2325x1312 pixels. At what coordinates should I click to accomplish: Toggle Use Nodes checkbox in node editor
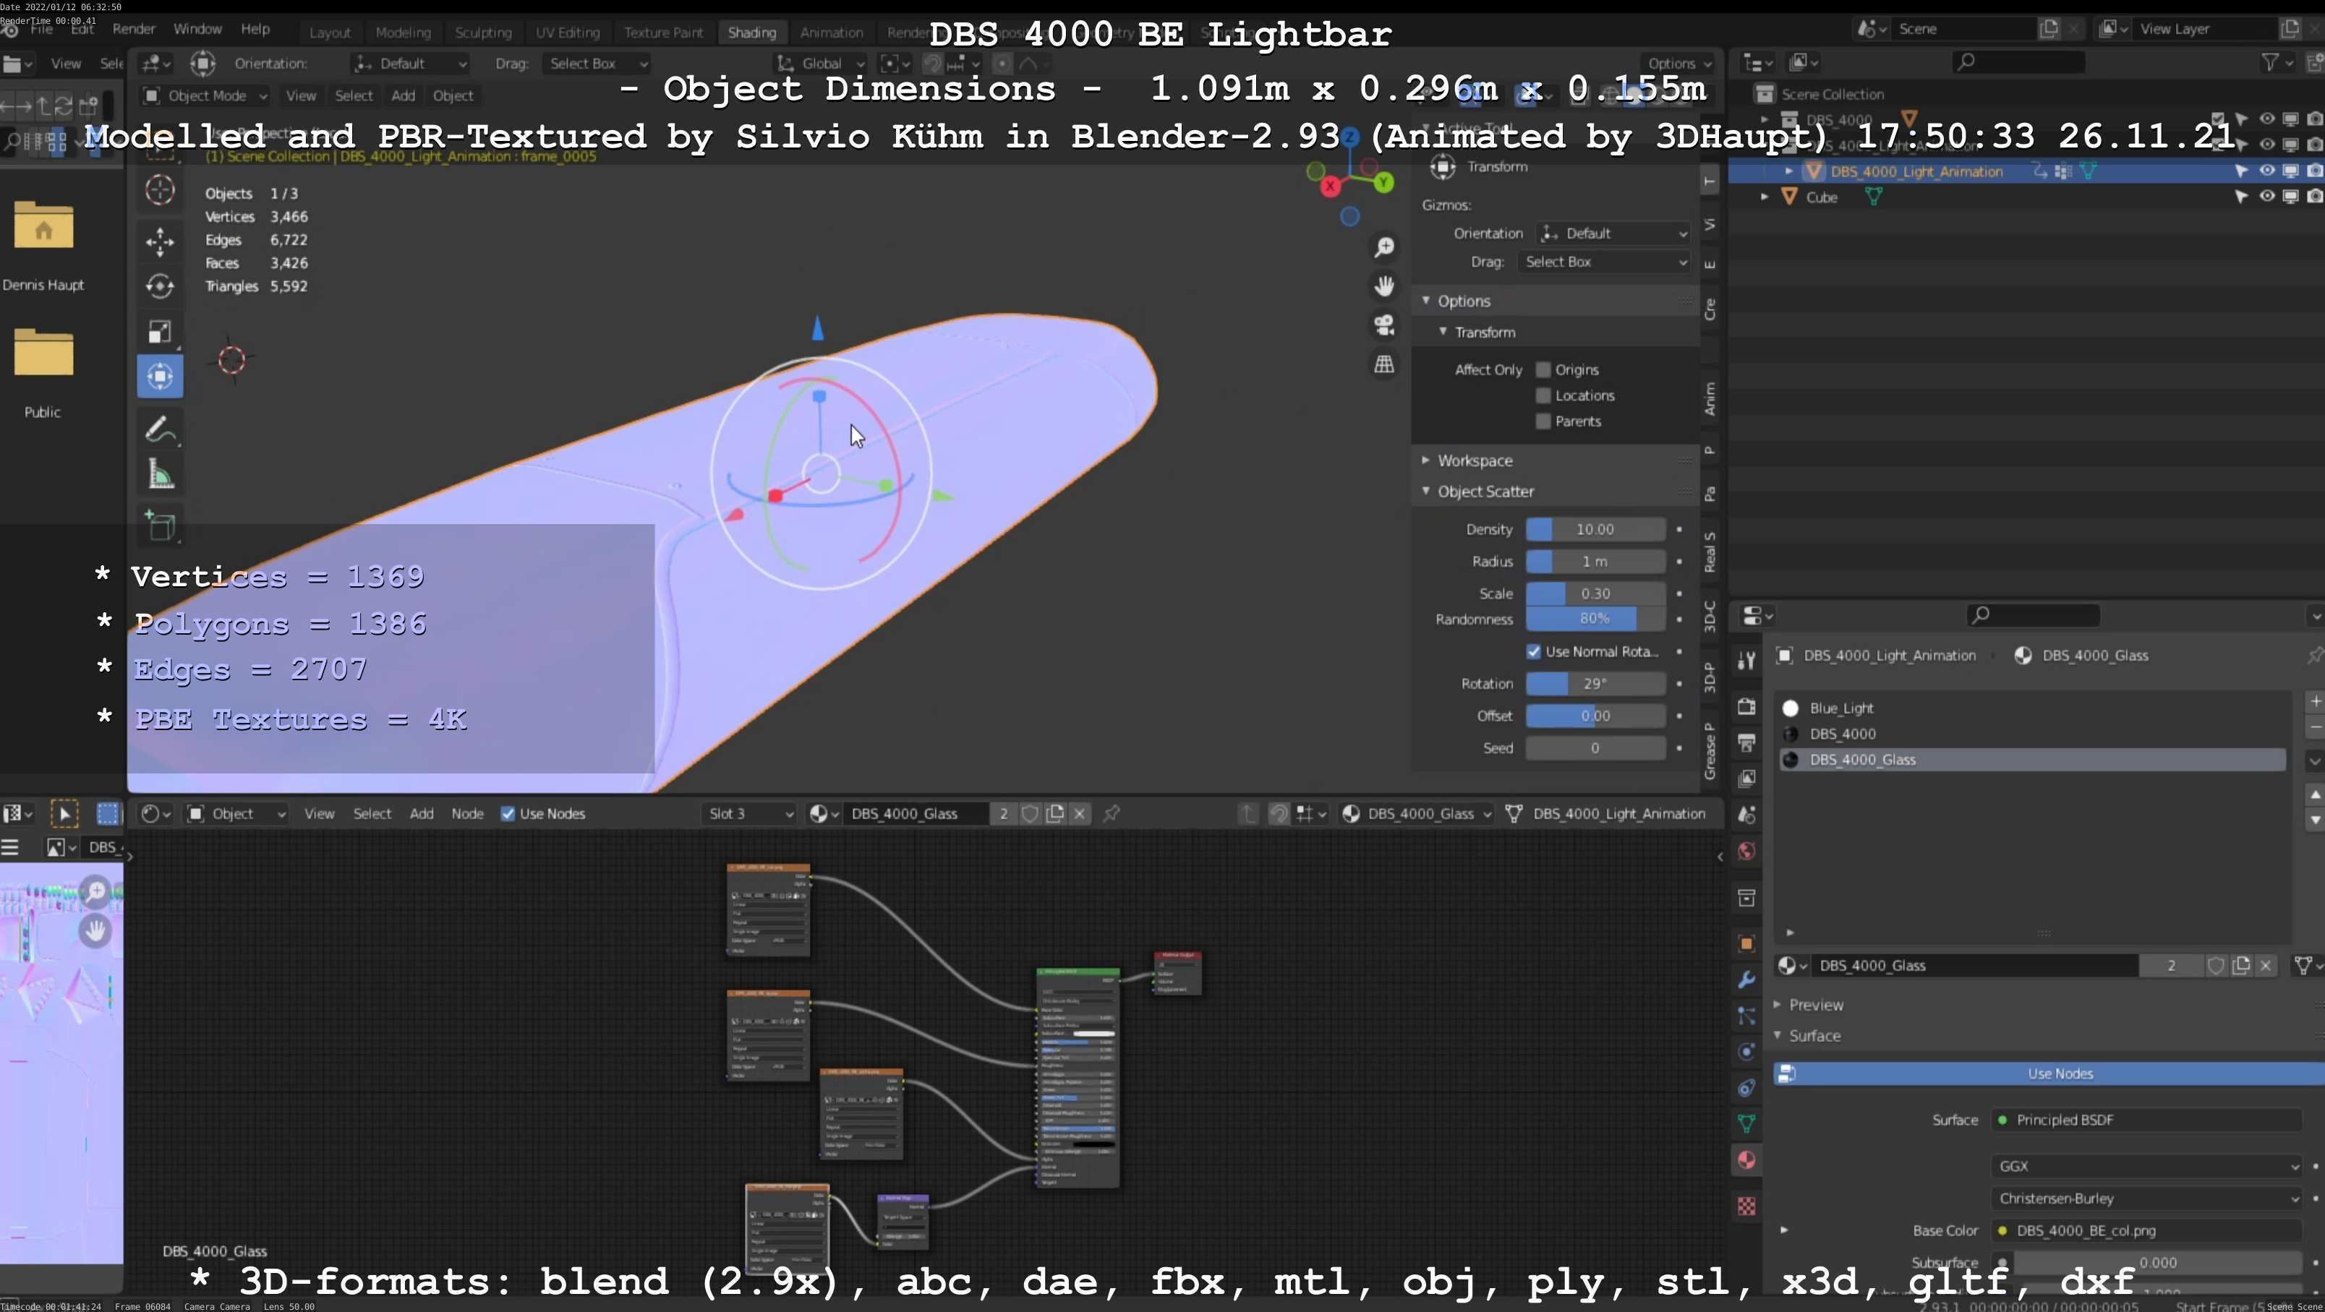point(508,814)
